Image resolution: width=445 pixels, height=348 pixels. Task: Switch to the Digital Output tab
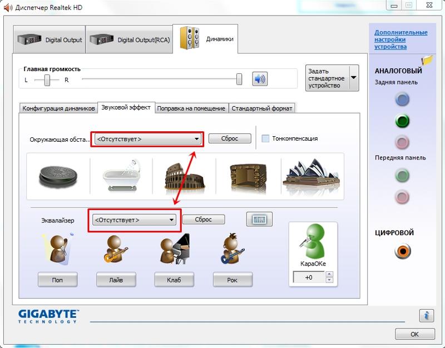click(x=50, y=39)
